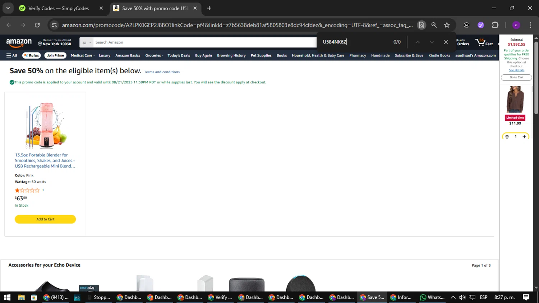Increase cart item quantity with plus
This screenshot has width=539, height=303.
click(x=524, y=137)
